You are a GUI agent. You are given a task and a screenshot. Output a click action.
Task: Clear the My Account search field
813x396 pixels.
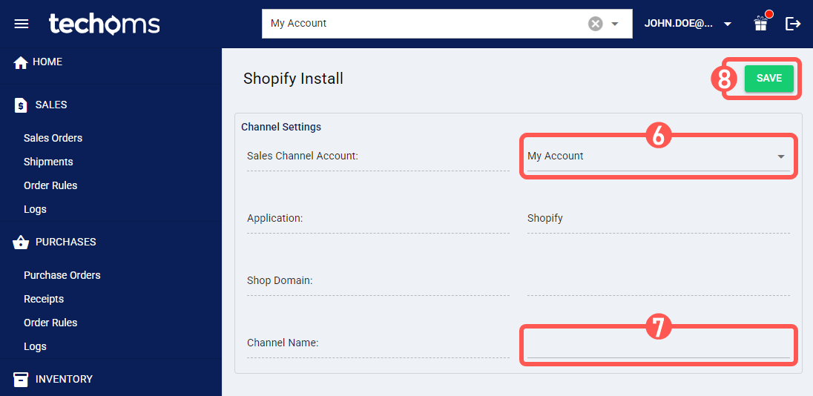pos(595,24)
